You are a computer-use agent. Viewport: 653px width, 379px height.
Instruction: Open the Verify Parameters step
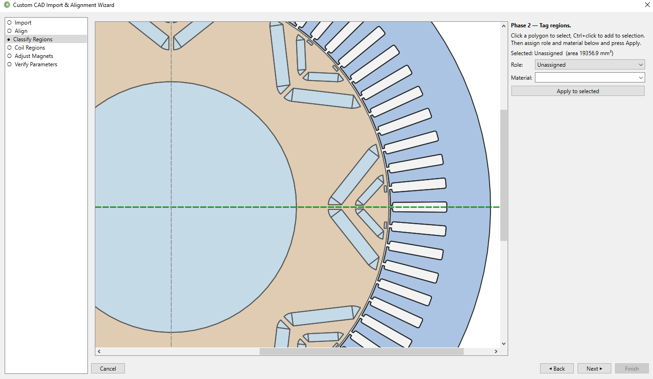pyautogui.click(x=36, y=64)
